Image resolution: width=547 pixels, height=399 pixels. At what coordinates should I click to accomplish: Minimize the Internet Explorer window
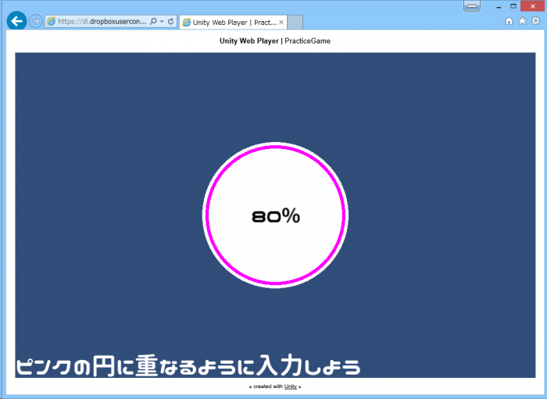coord(499,6)
